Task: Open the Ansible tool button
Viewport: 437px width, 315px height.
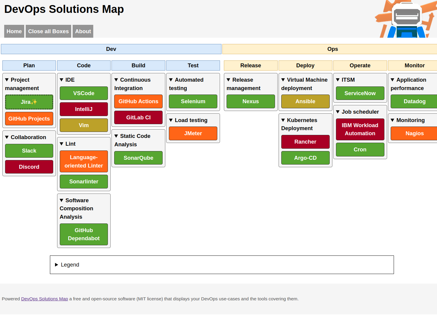Action: [x=305, y=101]
